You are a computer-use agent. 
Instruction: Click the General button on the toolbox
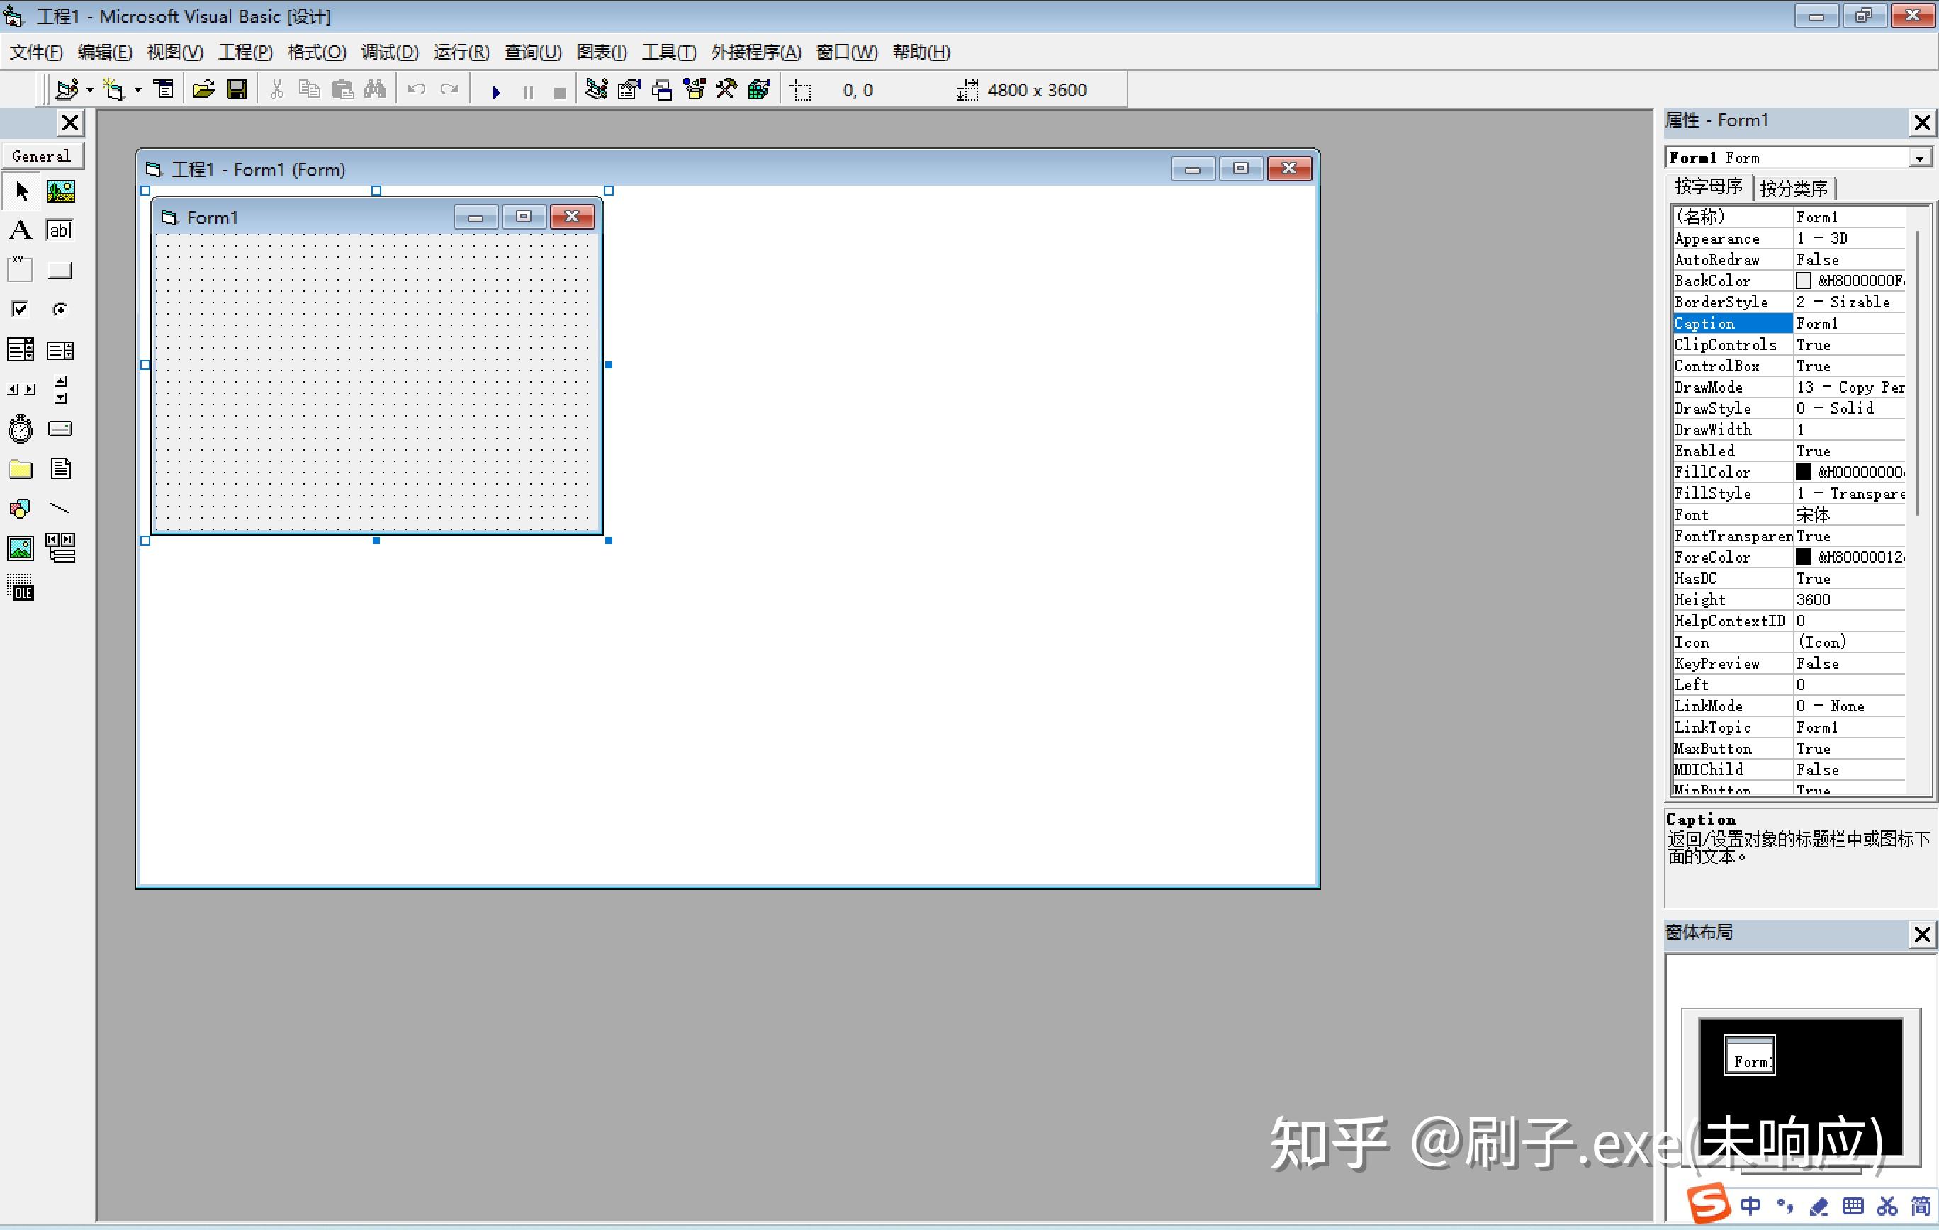pyautogui.click(x=42, y=155)
